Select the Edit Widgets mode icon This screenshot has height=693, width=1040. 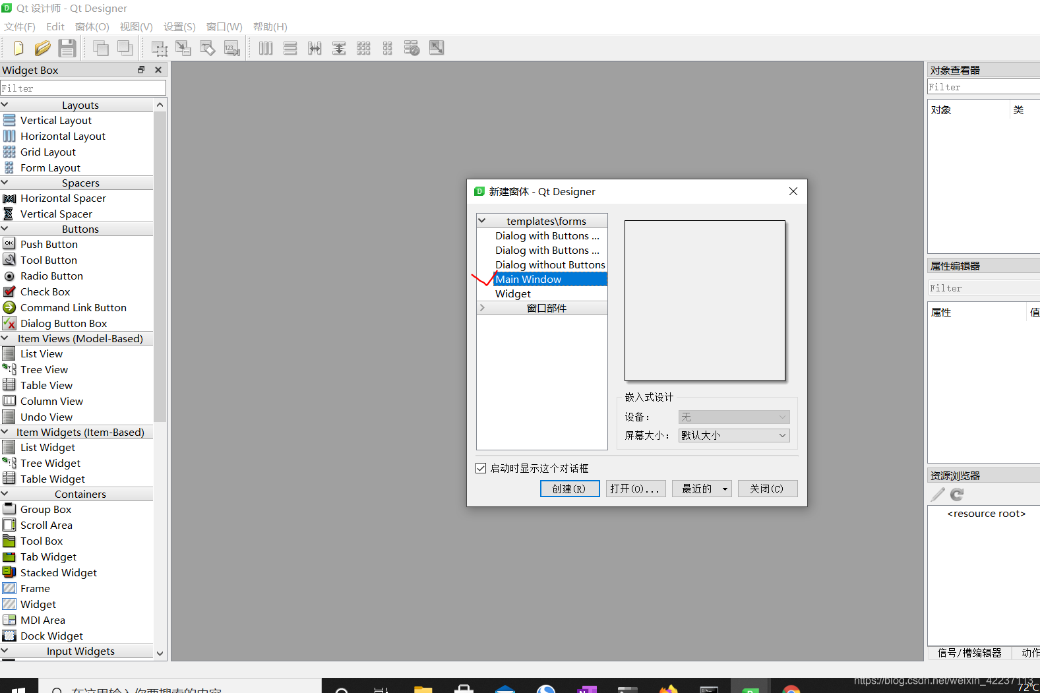click(x=159, y=48)
